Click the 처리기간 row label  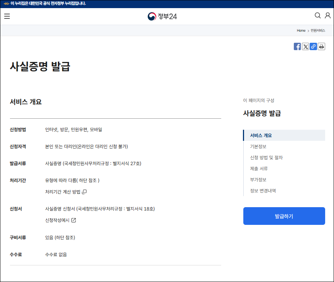(x=18, y=180)
